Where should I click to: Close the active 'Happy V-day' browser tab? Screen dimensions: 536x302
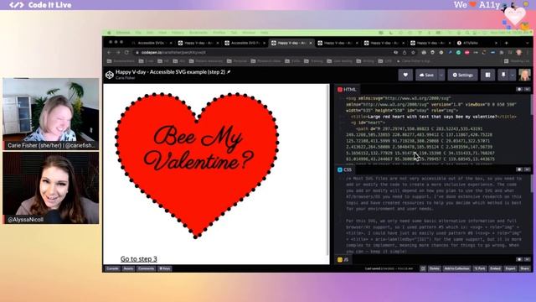tap(311, 43)
